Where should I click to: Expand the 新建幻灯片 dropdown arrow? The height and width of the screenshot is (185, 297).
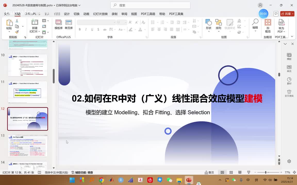pyautogui.click(x=39, y=32)
